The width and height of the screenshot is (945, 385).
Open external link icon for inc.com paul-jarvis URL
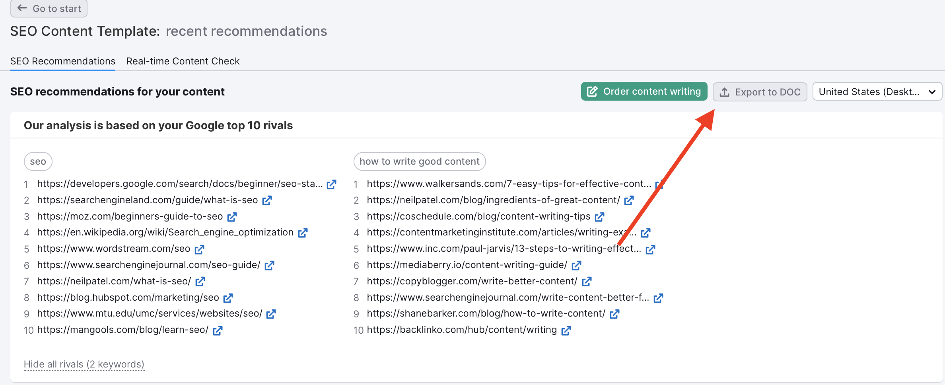(x=650, y=249)
